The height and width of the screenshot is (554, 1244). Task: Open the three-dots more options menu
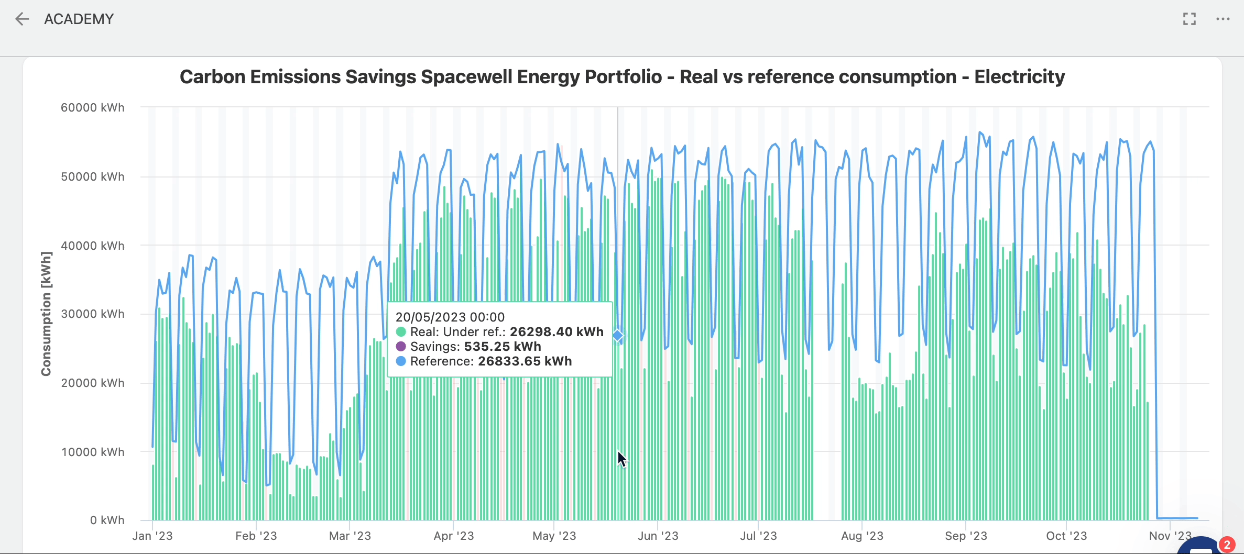[1223, 19]
